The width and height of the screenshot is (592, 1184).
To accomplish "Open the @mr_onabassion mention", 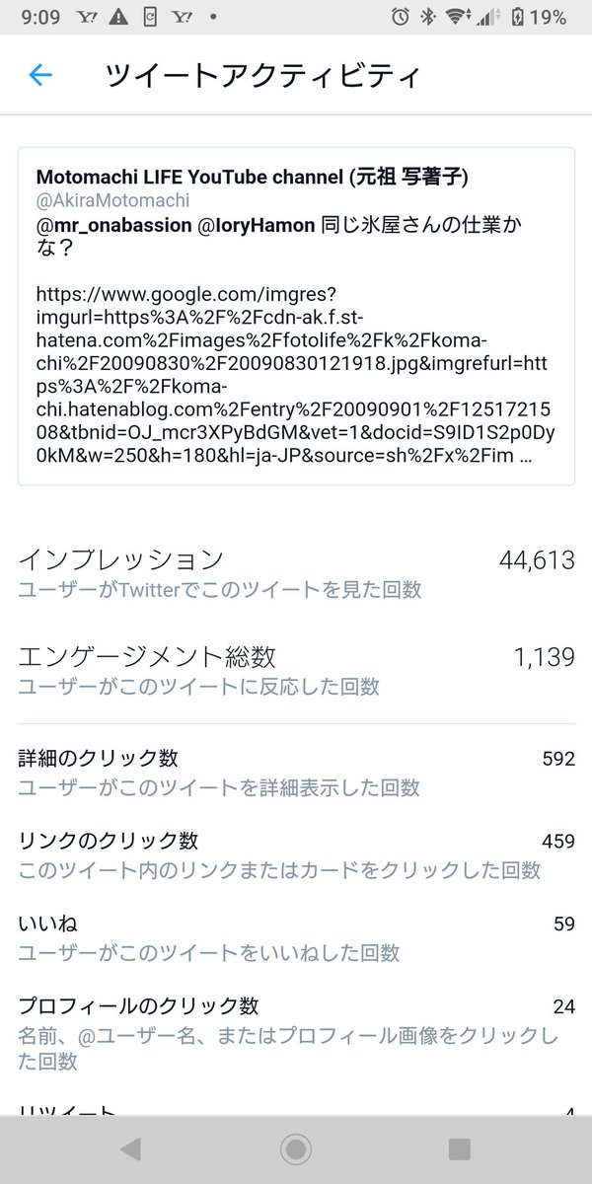I will pos(114,226).
